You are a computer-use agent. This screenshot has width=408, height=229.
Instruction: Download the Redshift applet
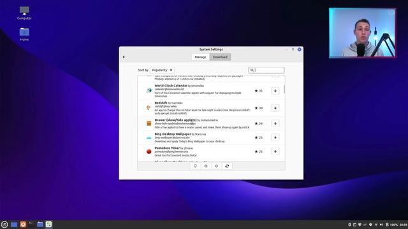click(275, 108)
